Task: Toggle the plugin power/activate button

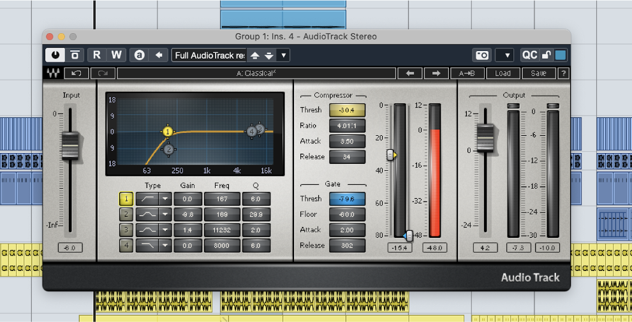Action: click(x=55, y=55)
